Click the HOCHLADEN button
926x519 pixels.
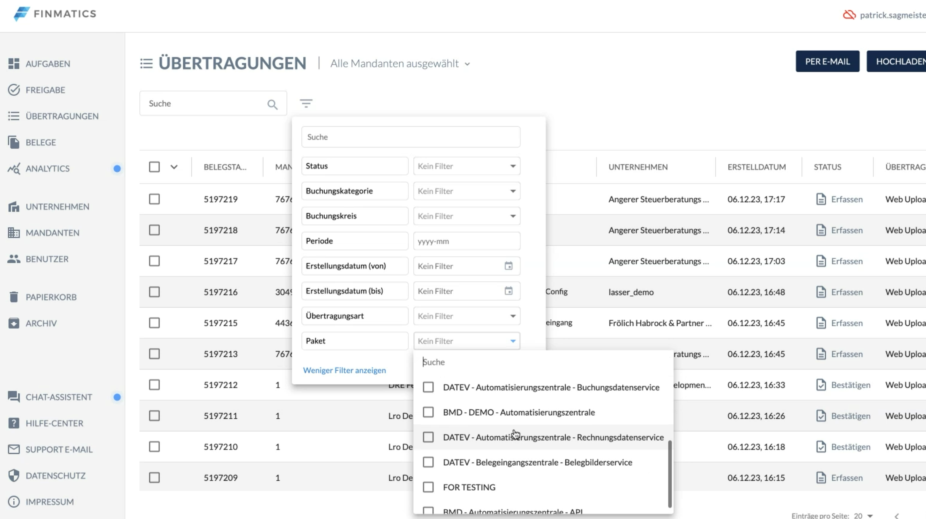[896, 61]
